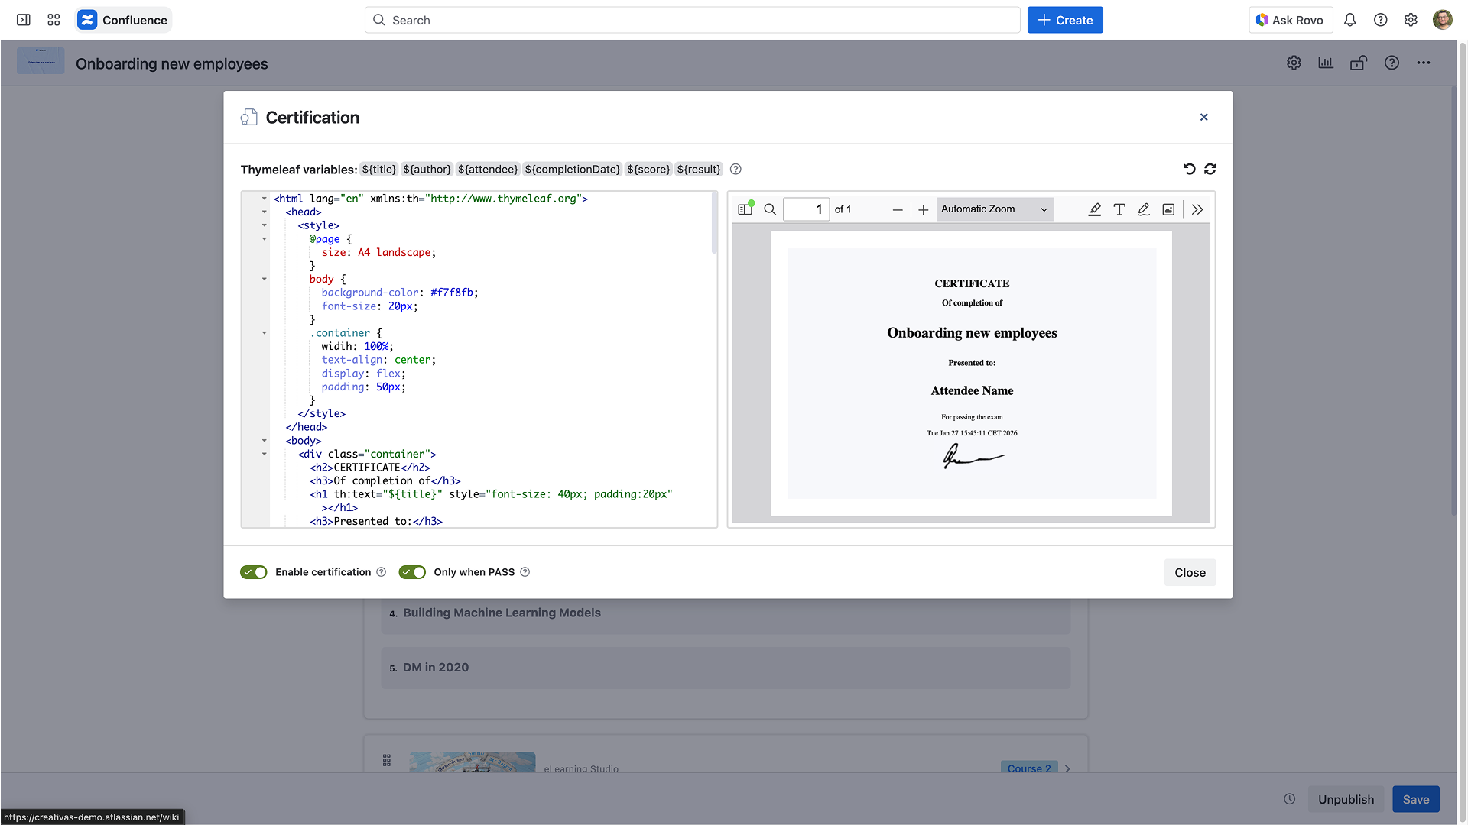
Task: Click the PDF find magnifier icon
Action: coord(770,209)
